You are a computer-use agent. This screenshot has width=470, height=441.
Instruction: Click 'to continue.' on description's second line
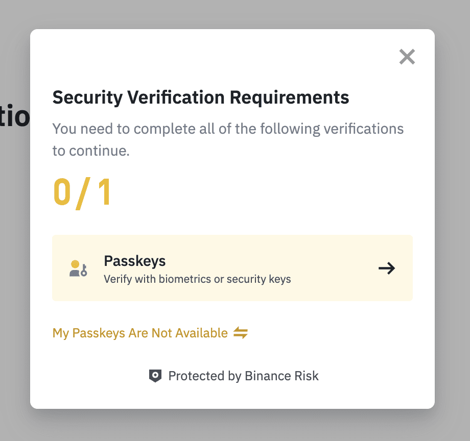[91, 151]
